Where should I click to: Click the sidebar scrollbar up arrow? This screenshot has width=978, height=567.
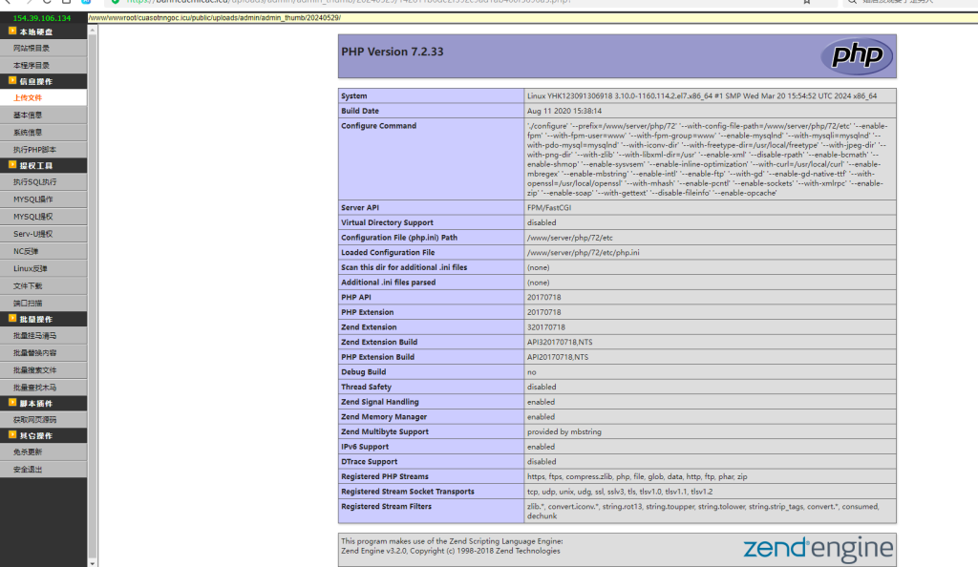click(x=93, y=30)
